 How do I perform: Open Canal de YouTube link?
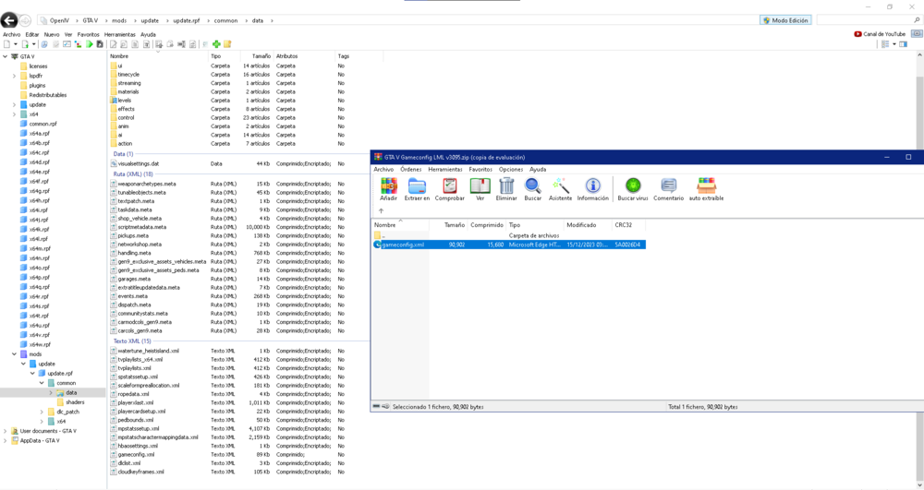click(880, 34)
